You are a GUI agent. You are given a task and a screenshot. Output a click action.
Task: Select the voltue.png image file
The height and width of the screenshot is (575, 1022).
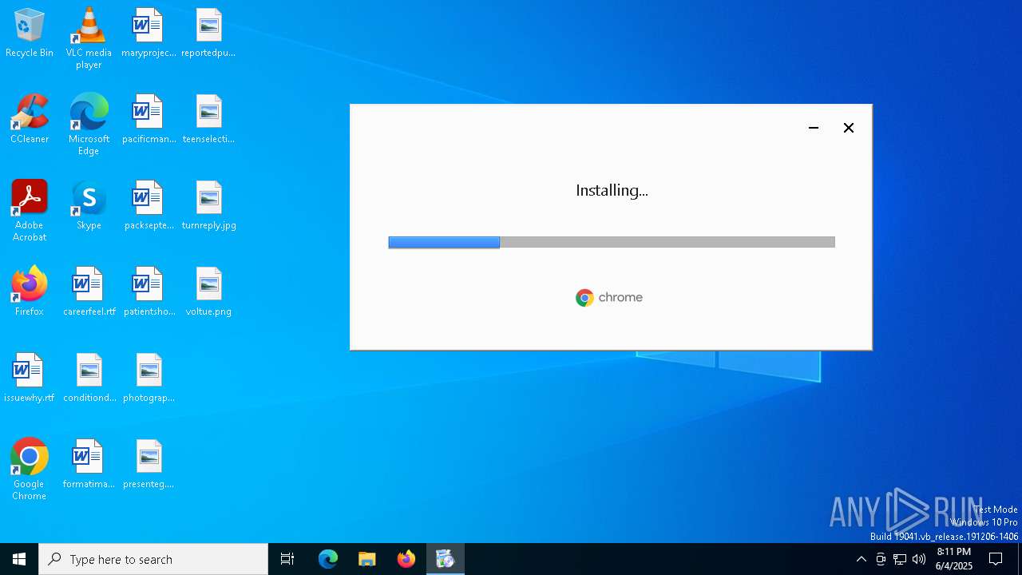point(208,292)
